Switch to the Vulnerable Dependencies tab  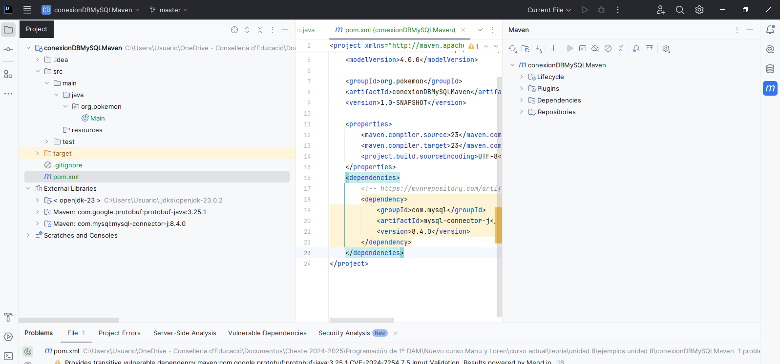click(x=267, y=333)
